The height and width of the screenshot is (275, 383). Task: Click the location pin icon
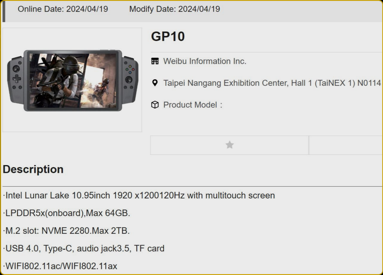[x=155, y=83]
